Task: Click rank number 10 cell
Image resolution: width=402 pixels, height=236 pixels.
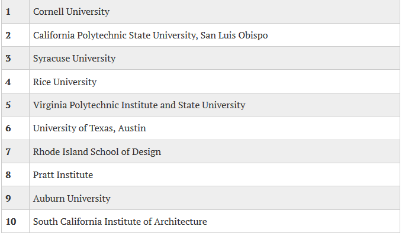Action: (x=15, y=221)
